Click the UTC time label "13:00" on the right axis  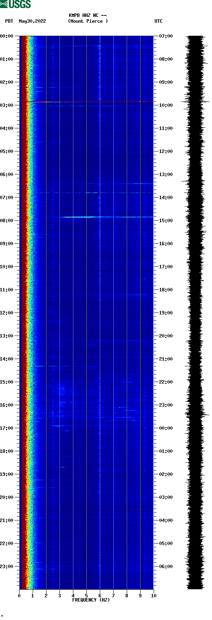coord(166,175)
